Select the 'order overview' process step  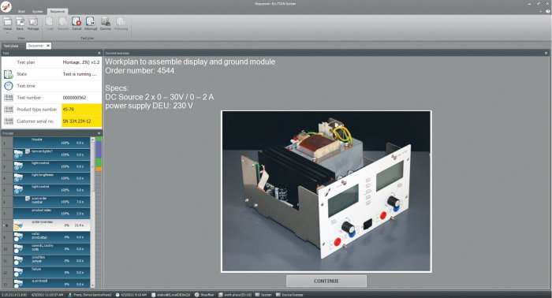pyautogui.click(x=51, y=225)
